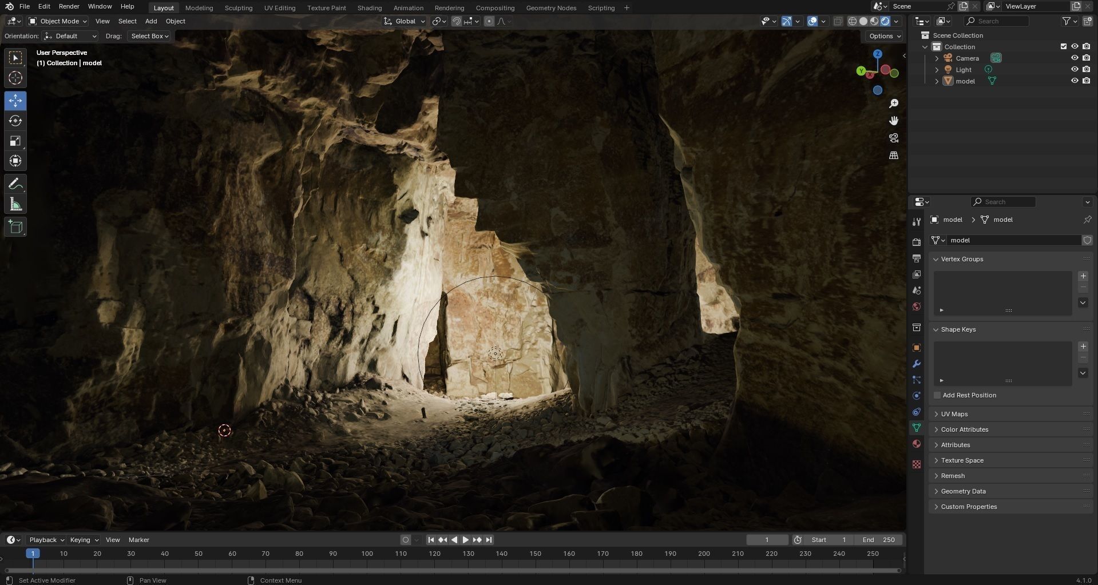Screen dimensions: 1098x585
Task: Open the Add menu in viewport header
Action: pos(151,21)
